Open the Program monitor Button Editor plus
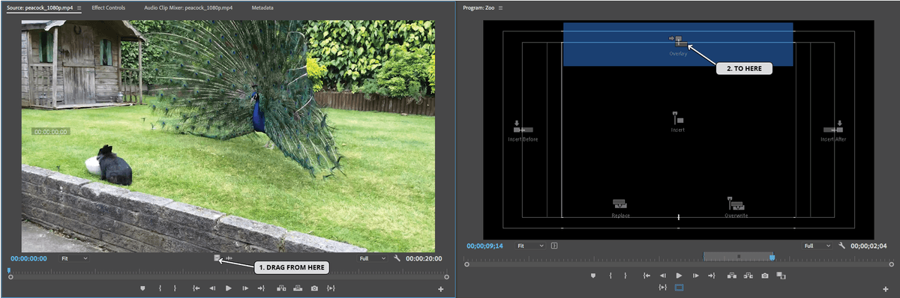900x298 pixels. point(886,288)
